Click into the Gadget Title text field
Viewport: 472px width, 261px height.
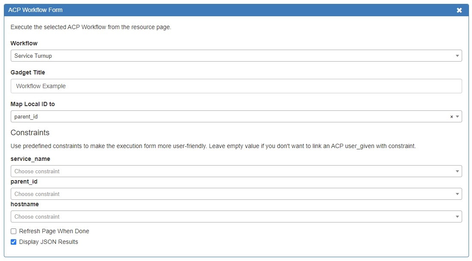(x=236, y=86)
